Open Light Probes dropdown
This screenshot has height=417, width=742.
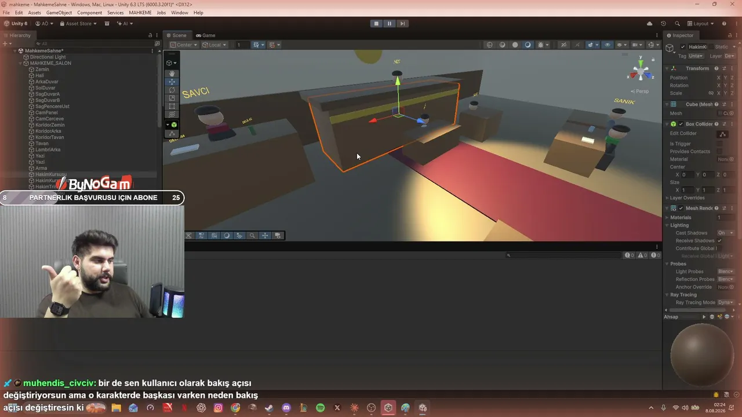point(726,272)
